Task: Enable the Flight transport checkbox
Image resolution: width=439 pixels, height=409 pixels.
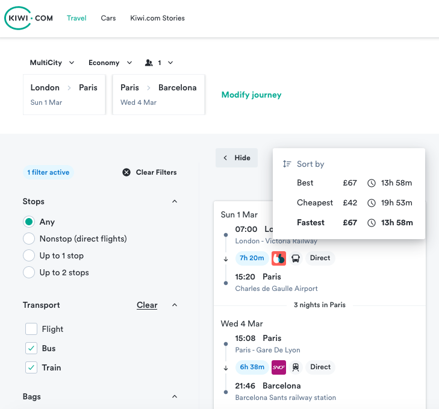Action: [31, 329]
